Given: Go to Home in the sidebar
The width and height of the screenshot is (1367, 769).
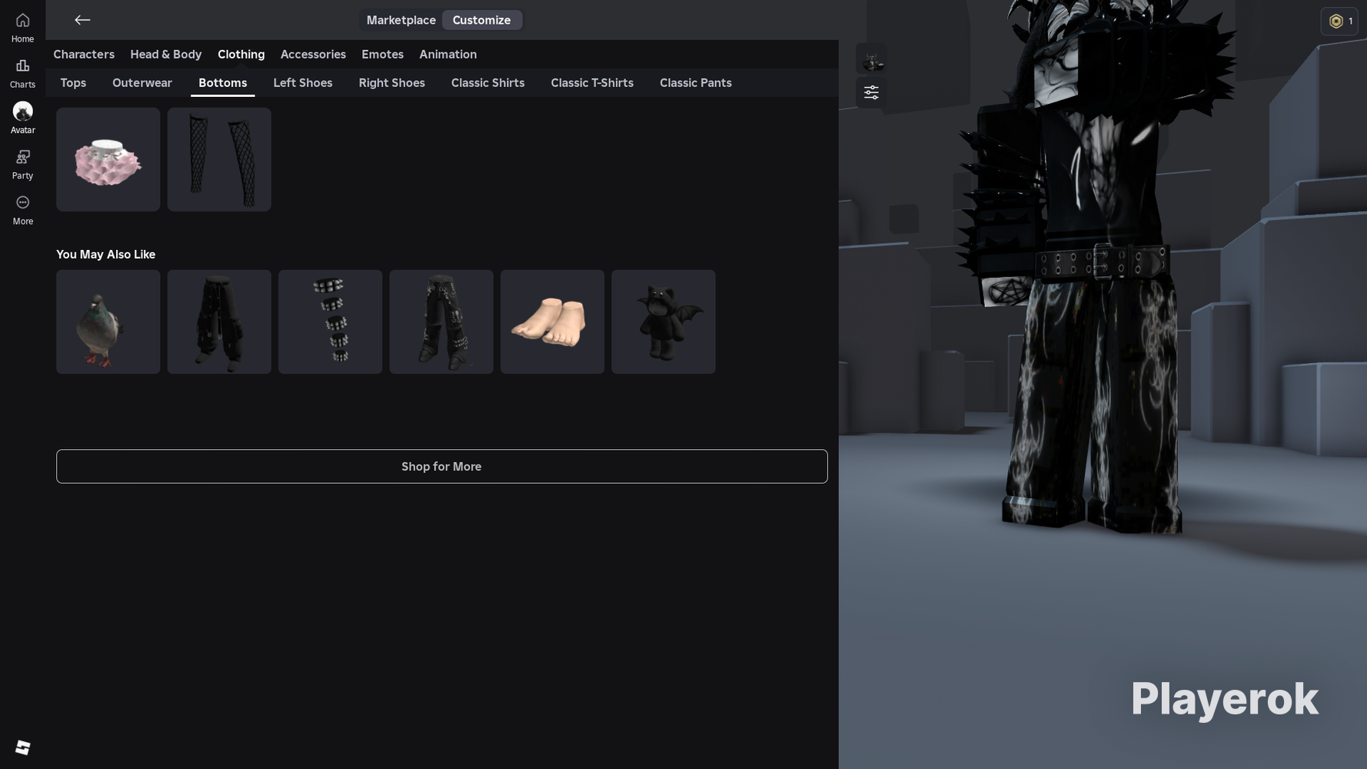Looking at the screenshot, I should [x=22, y=28].
